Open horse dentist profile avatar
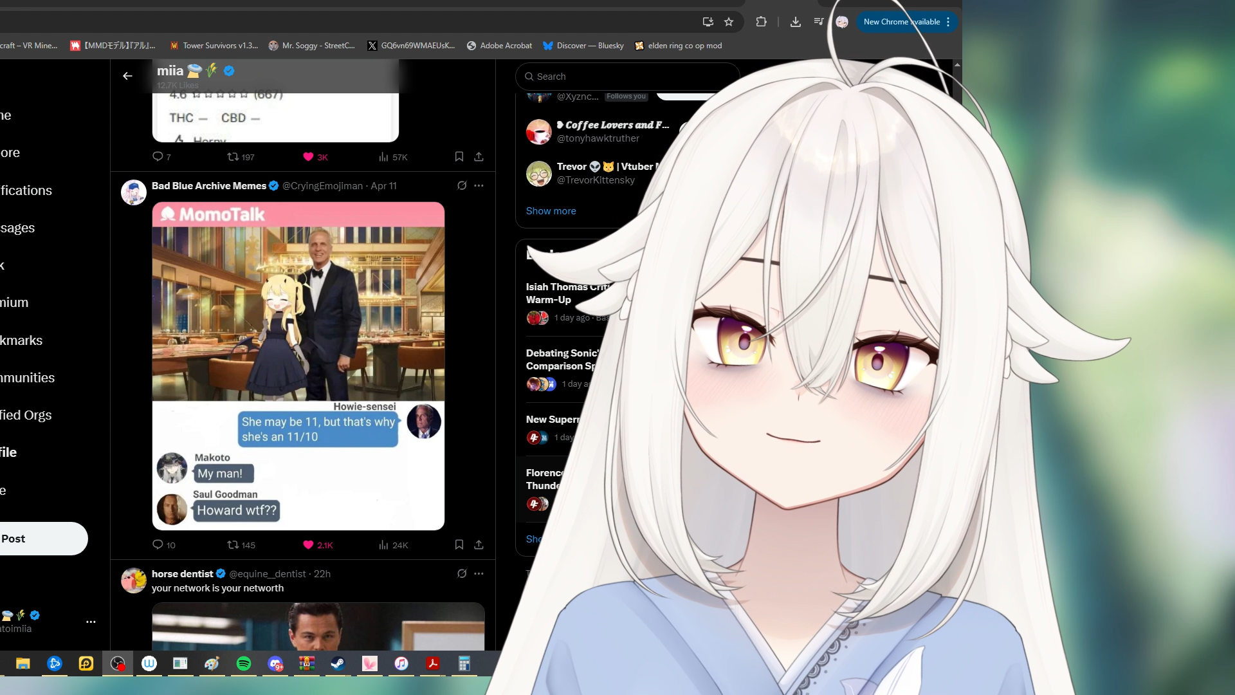Viewport: 1235px width, 695px height. pos(134,580)
